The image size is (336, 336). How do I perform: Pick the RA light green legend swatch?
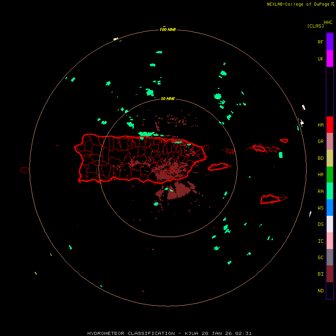[x=330, y=191]
